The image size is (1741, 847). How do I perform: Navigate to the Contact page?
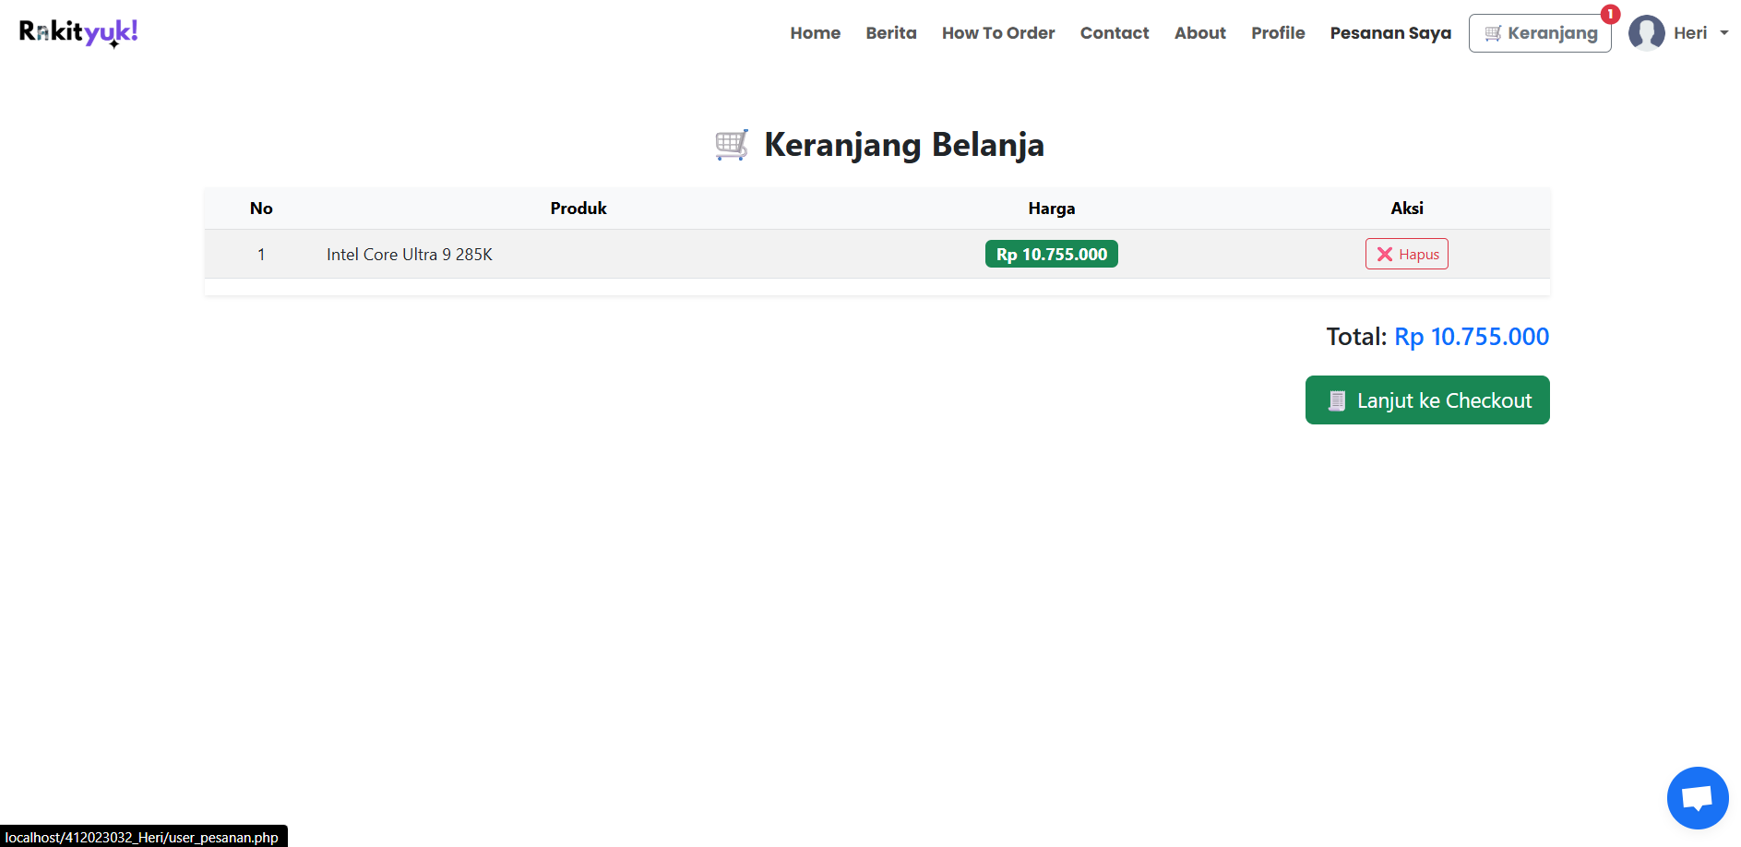pos(1114,33)
